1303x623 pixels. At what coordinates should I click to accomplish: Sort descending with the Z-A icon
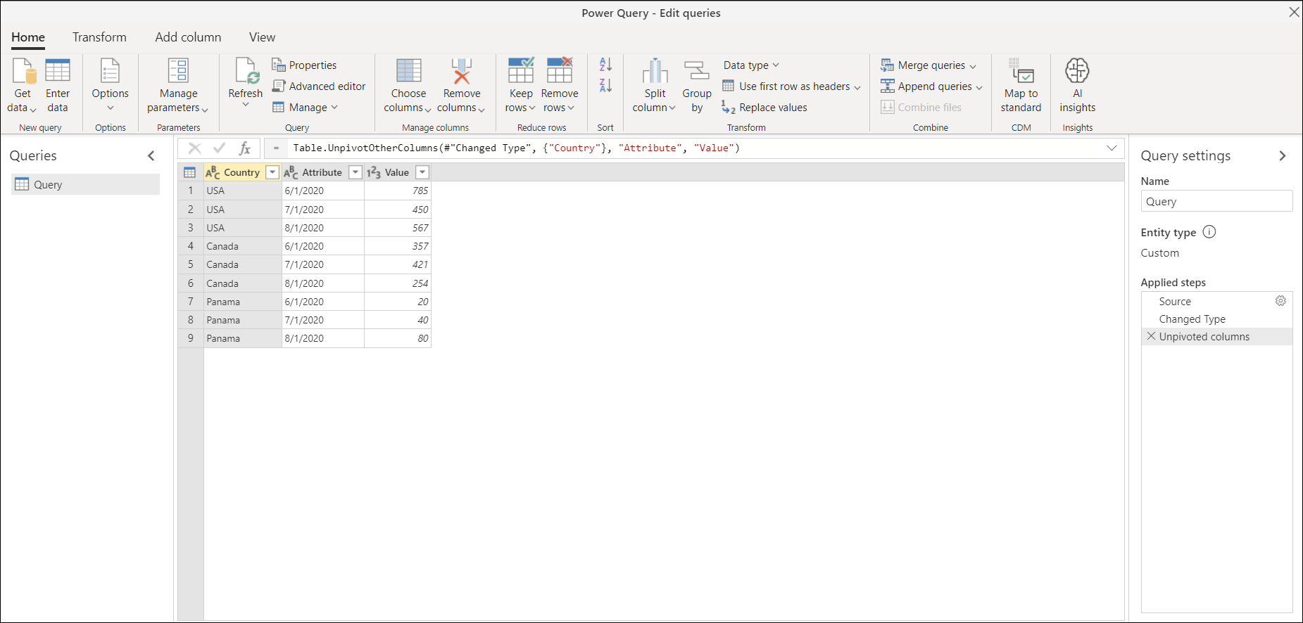605,86
